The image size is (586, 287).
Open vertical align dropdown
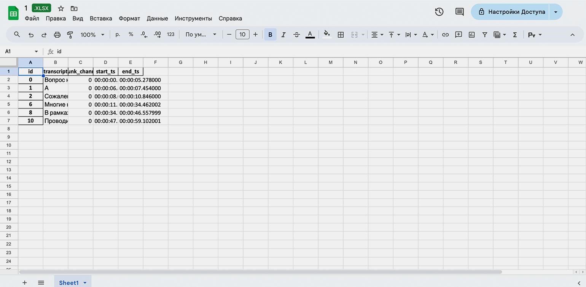(394, 35)
